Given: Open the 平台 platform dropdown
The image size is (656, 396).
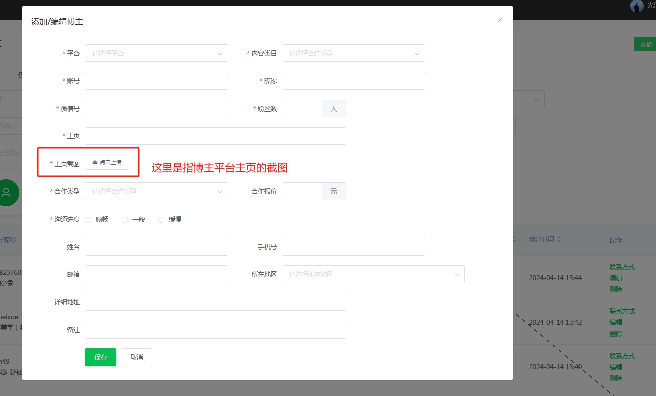Looking at the screenshot, I should pyautogui.click(x=157, y=53).
